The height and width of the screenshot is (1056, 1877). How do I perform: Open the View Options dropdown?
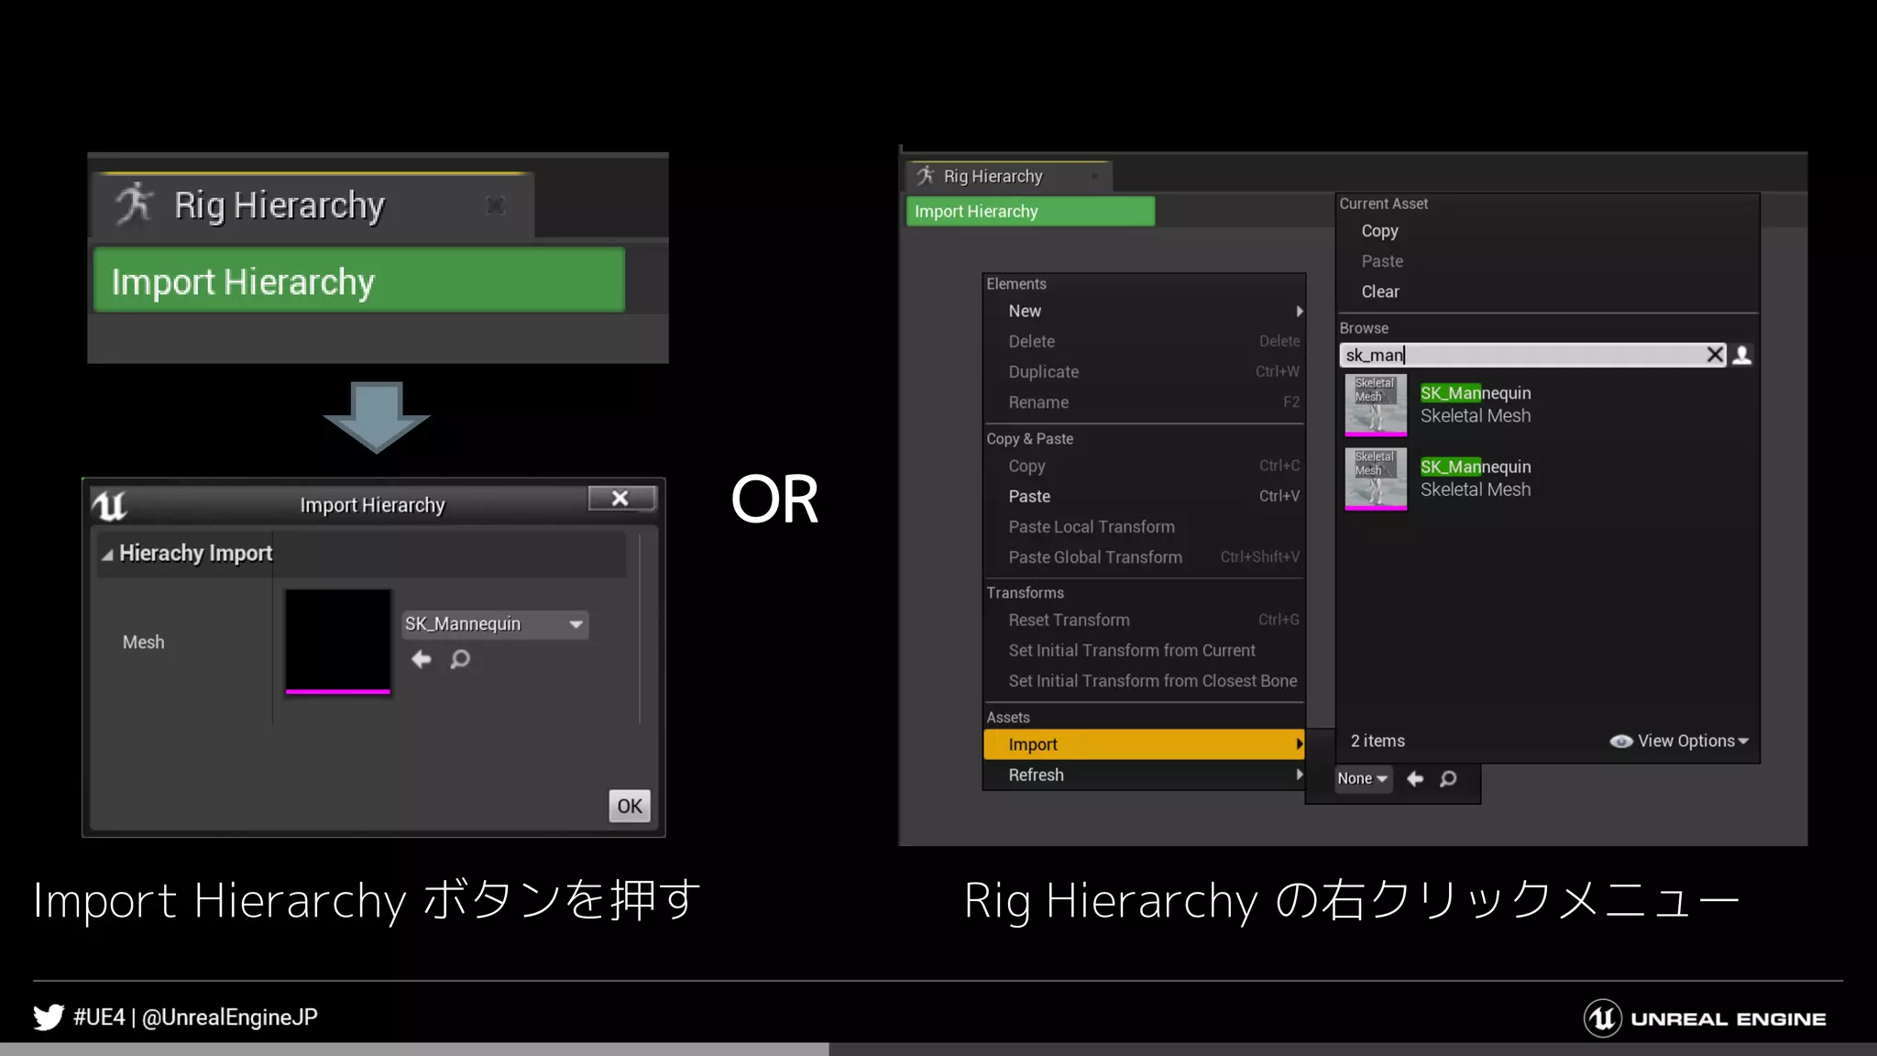tap(1680, 741)
